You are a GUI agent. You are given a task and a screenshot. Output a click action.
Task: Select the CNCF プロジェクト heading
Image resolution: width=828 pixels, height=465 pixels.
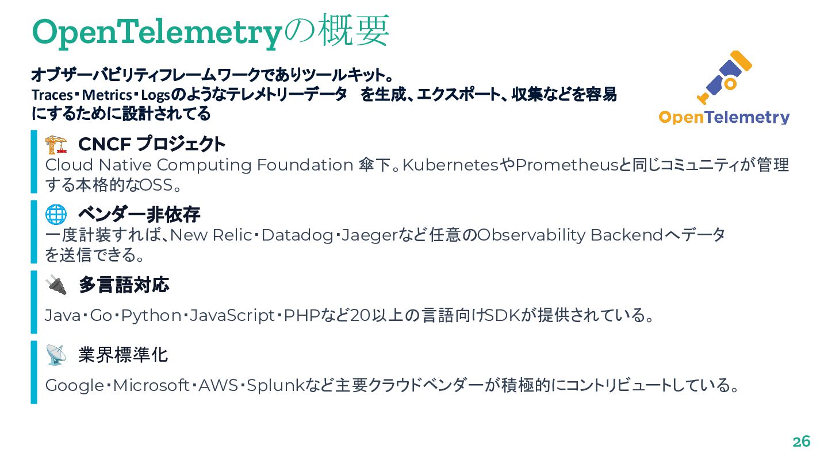click(152, 144)
